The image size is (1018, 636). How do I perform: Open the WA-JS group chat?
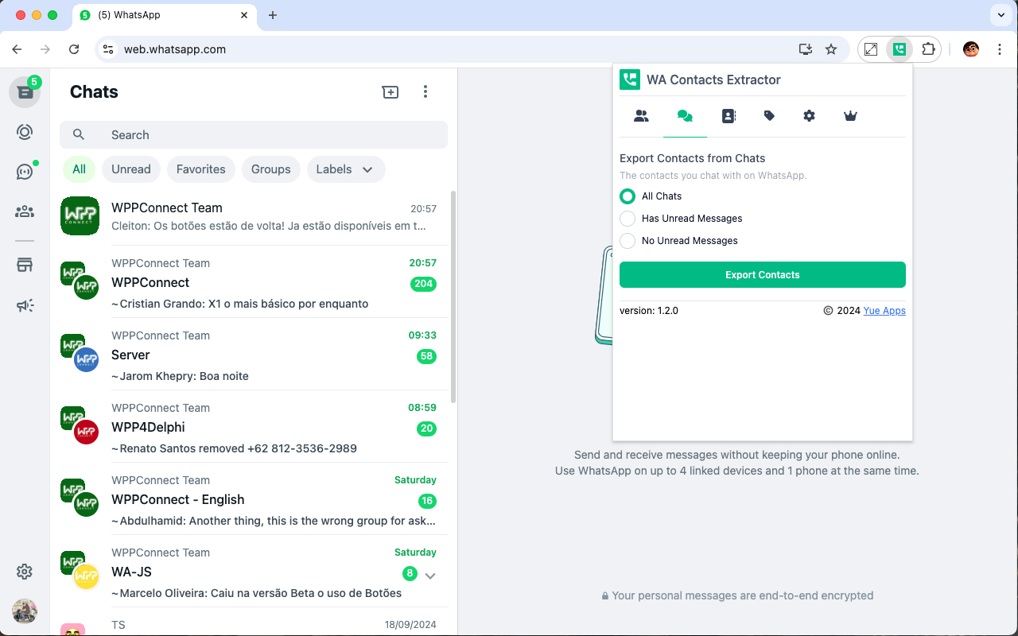[x=254, y=572]
